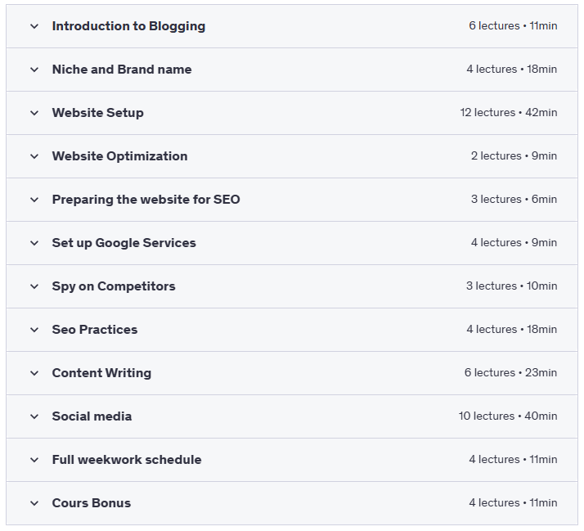Open the Website Optimization chevron arrow
Viewport: 584px width, 531px height.
34,156
